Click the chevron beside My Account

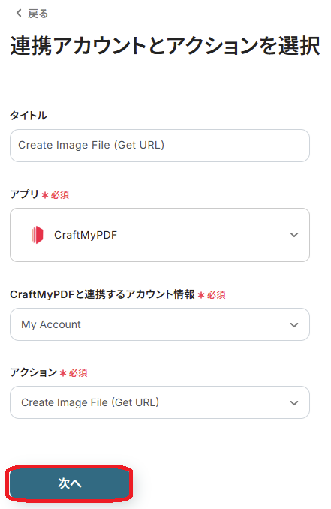(x=294, y=324)
